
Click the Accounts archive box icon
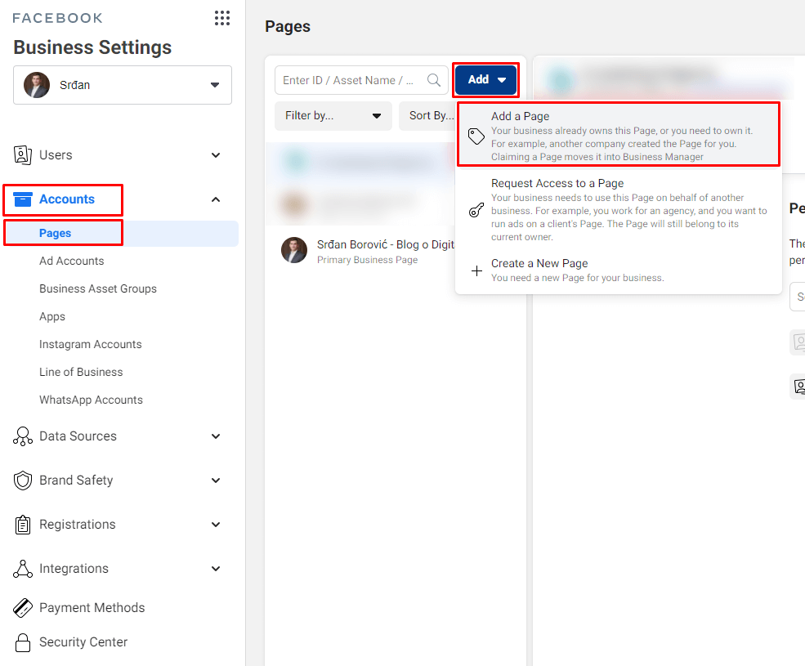coord(23,199)
